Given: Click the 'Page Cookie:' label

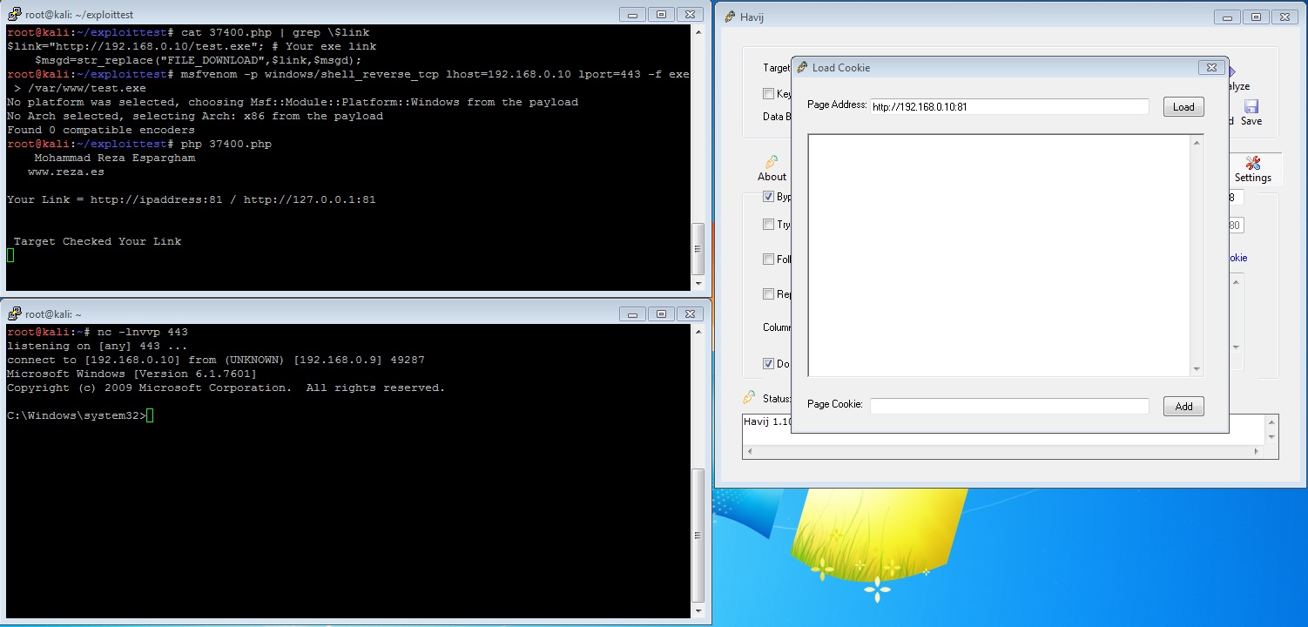Looking at the screenshot, I should 835,404.
